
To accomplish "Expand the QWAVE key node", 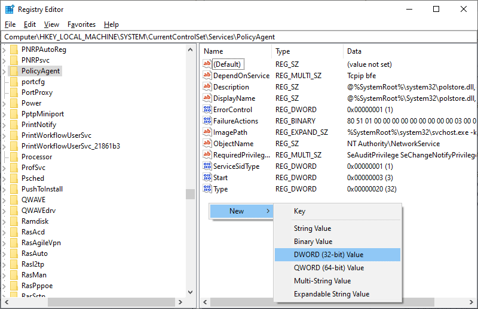I will (4, 200).
